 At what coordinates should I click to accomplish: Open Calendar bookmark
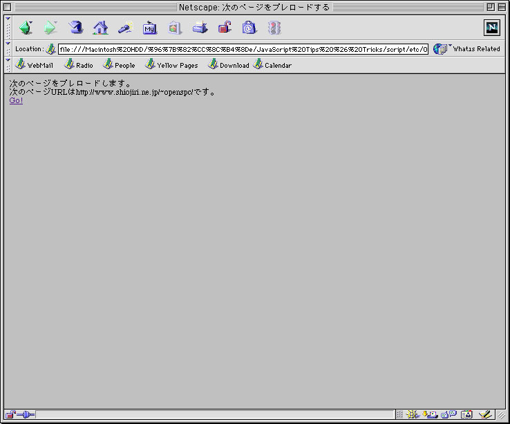272,65
